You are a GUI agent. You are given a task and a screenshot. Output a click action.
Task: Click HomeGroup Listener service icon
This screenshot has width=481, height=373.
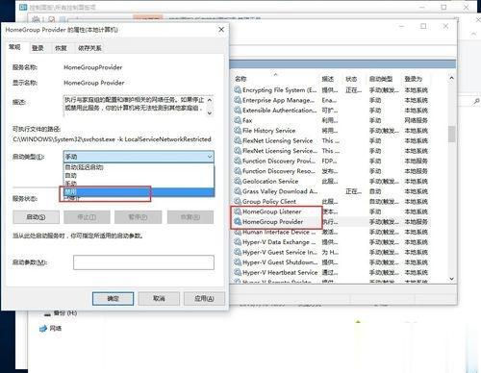[x=238, y=211]
